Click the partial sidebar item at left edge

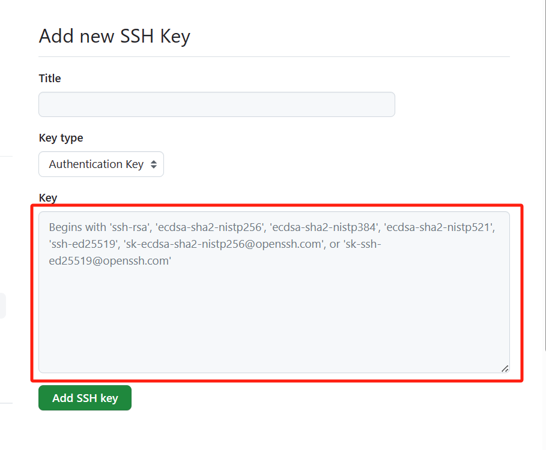pos(3,305)
